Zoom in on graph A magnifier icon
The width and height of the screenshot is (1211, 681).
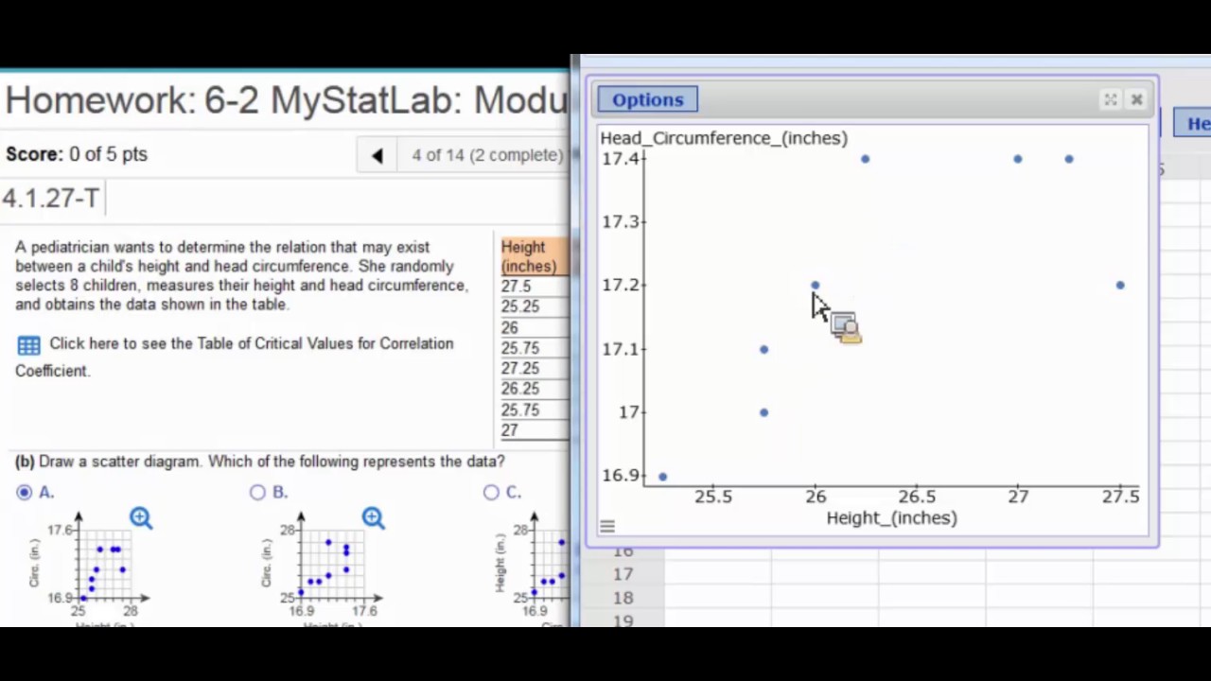pos(141,517)
